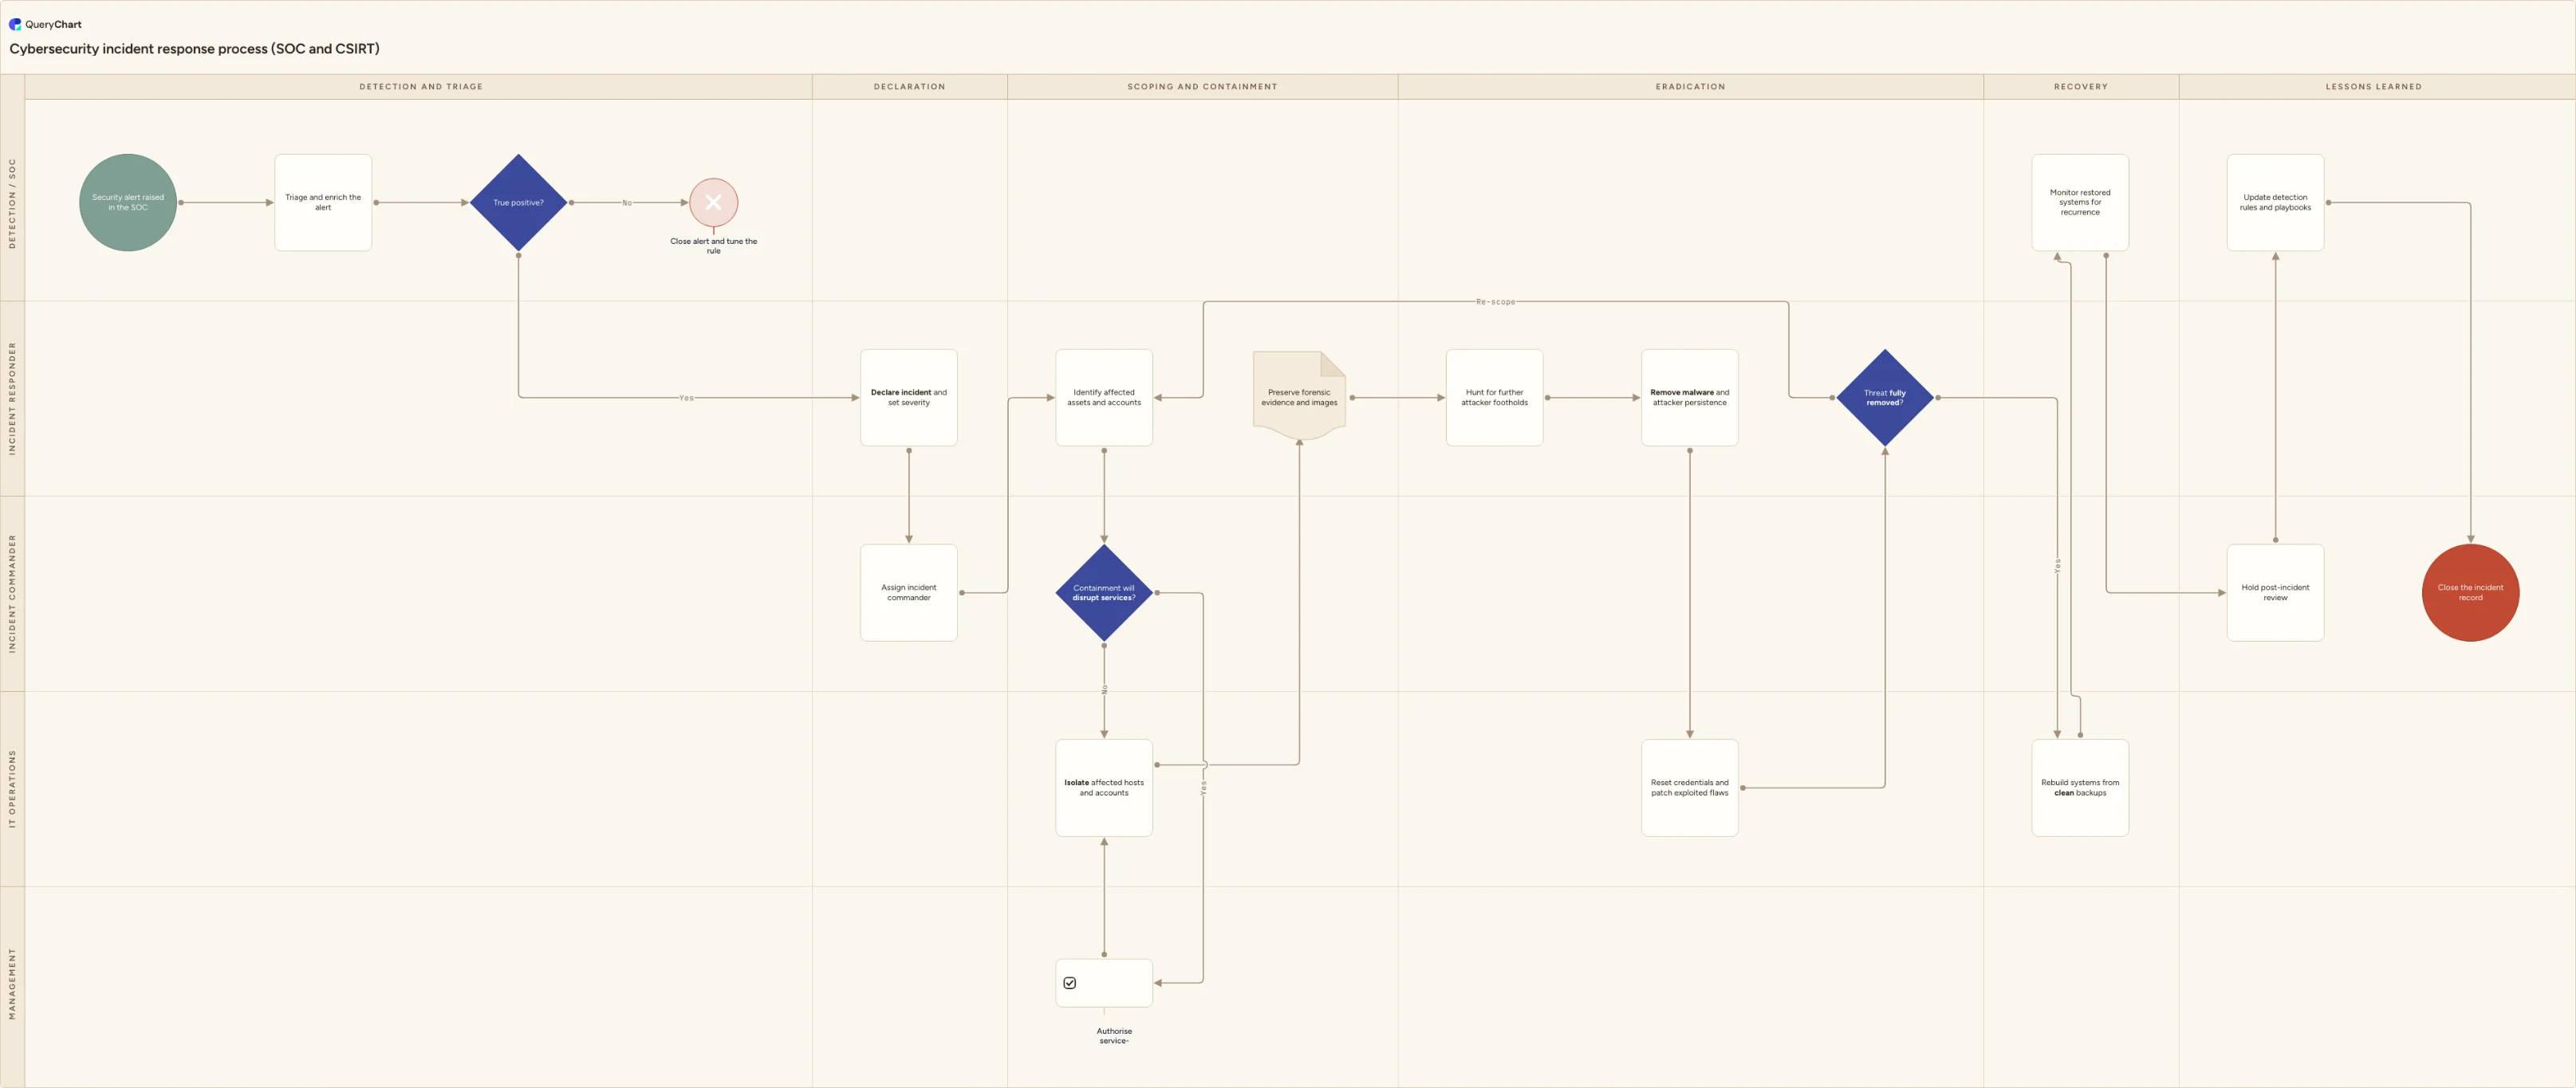This screenshot has height=1088, width=2576.
Task: Select the 'Monitor restored systems for recurrence' node
Action: [x=2080, y=202]
